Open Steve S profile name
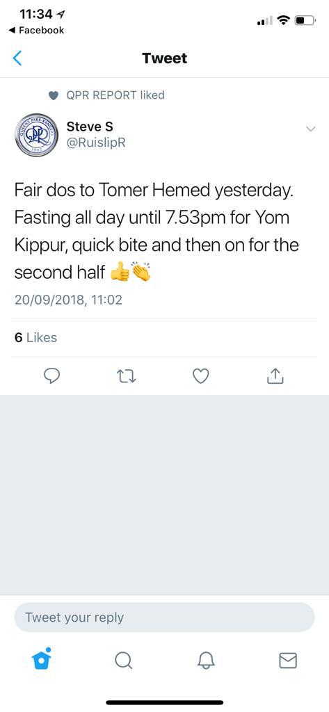The width and height of the screenshot is (329, 712). (x=90, y=127)
